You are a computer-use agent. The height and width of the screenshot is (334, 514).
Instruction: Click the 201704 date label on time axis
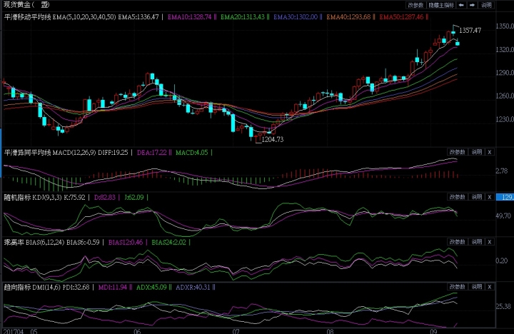point(14,331)
